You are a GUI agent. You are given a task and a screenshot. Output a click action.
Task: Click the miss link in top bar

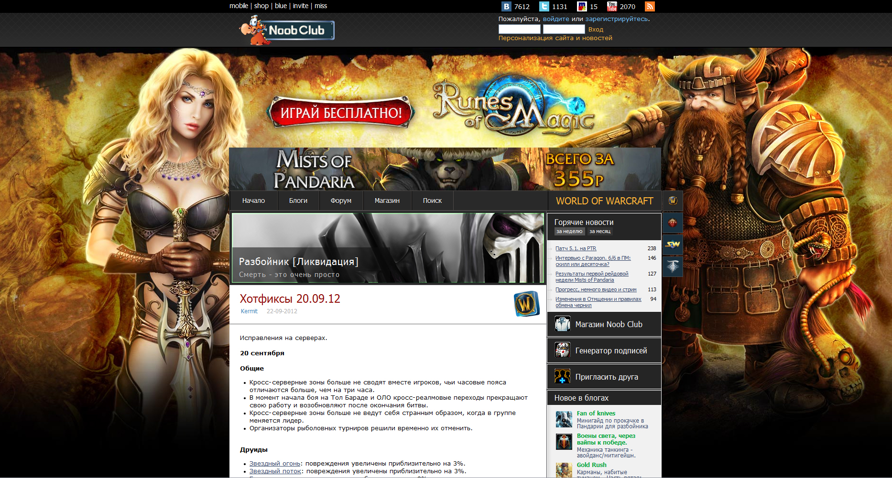tap(321, 6)
